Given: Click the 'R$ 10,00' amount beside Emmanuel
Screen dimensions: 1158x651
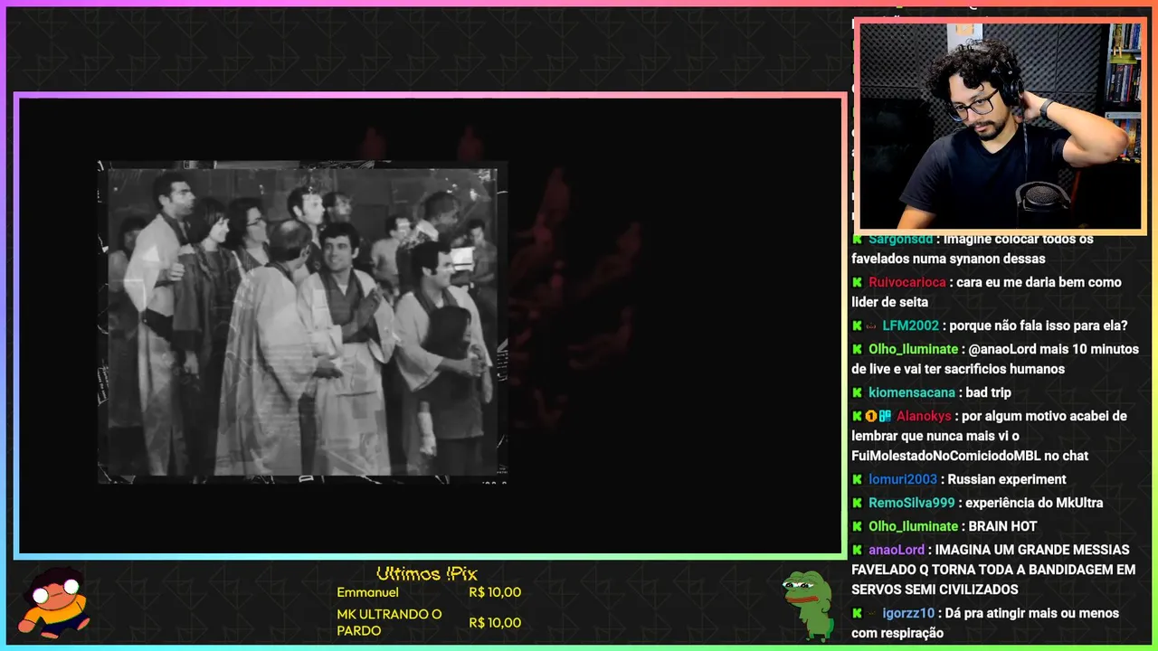Looking at the screenshot, I should (495, 592).
